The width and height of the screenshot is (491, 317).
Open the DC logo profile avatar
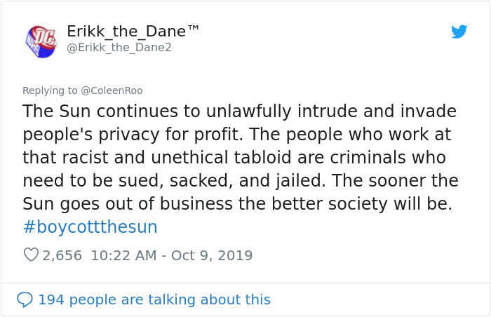point(41,41)
